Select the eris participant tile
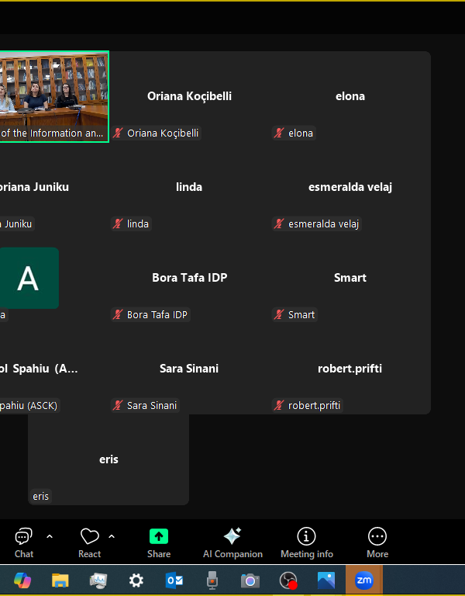465x596 pixels. 108,459
